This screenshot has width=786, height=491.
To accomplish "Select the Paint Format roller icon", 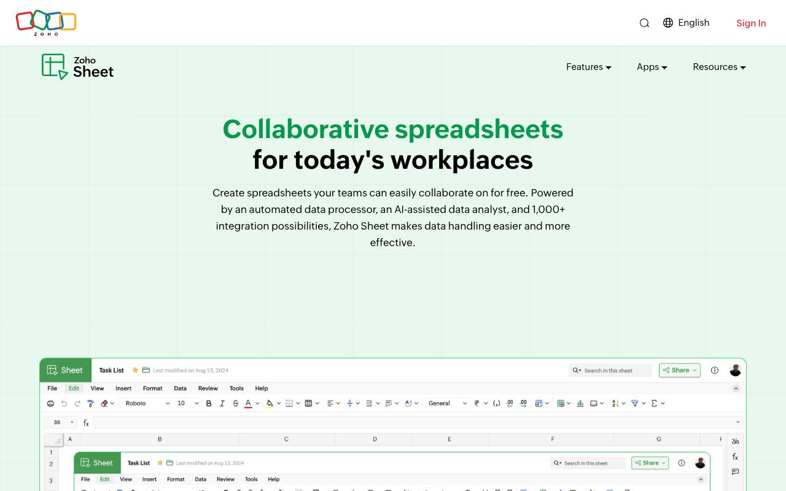I will 91,403.
